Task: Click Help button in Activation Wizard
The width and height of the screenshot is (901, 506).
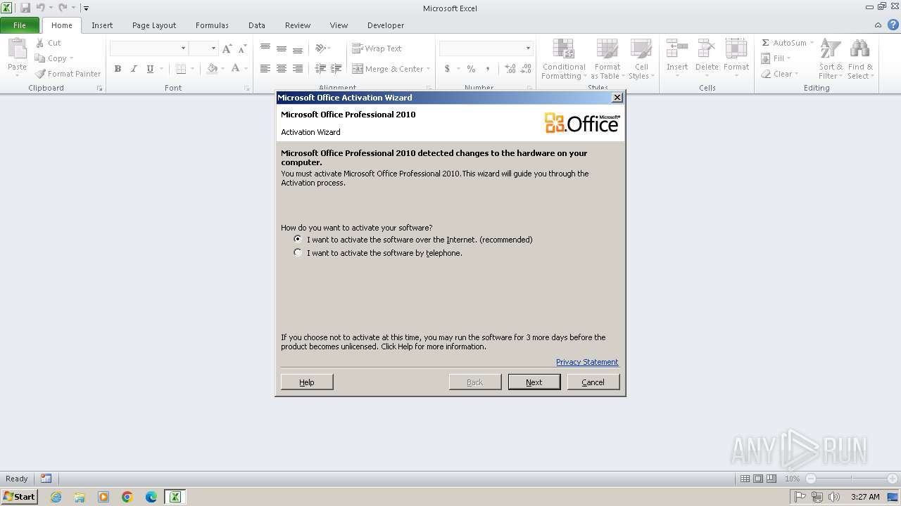Action: pos(307,382)
